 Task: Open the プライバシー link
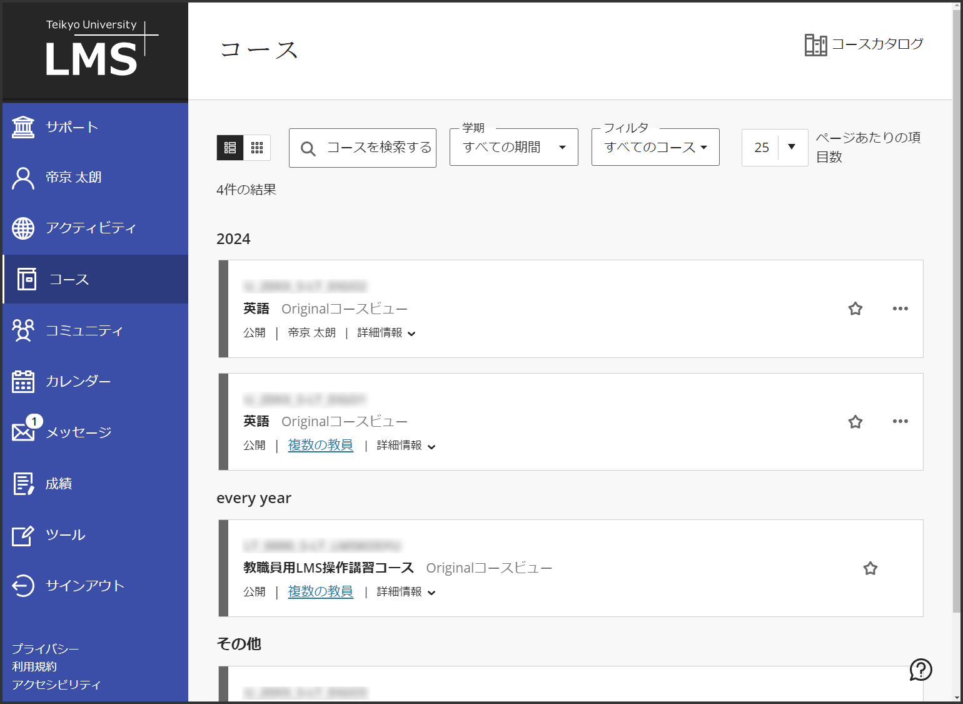tap(46, 649)
